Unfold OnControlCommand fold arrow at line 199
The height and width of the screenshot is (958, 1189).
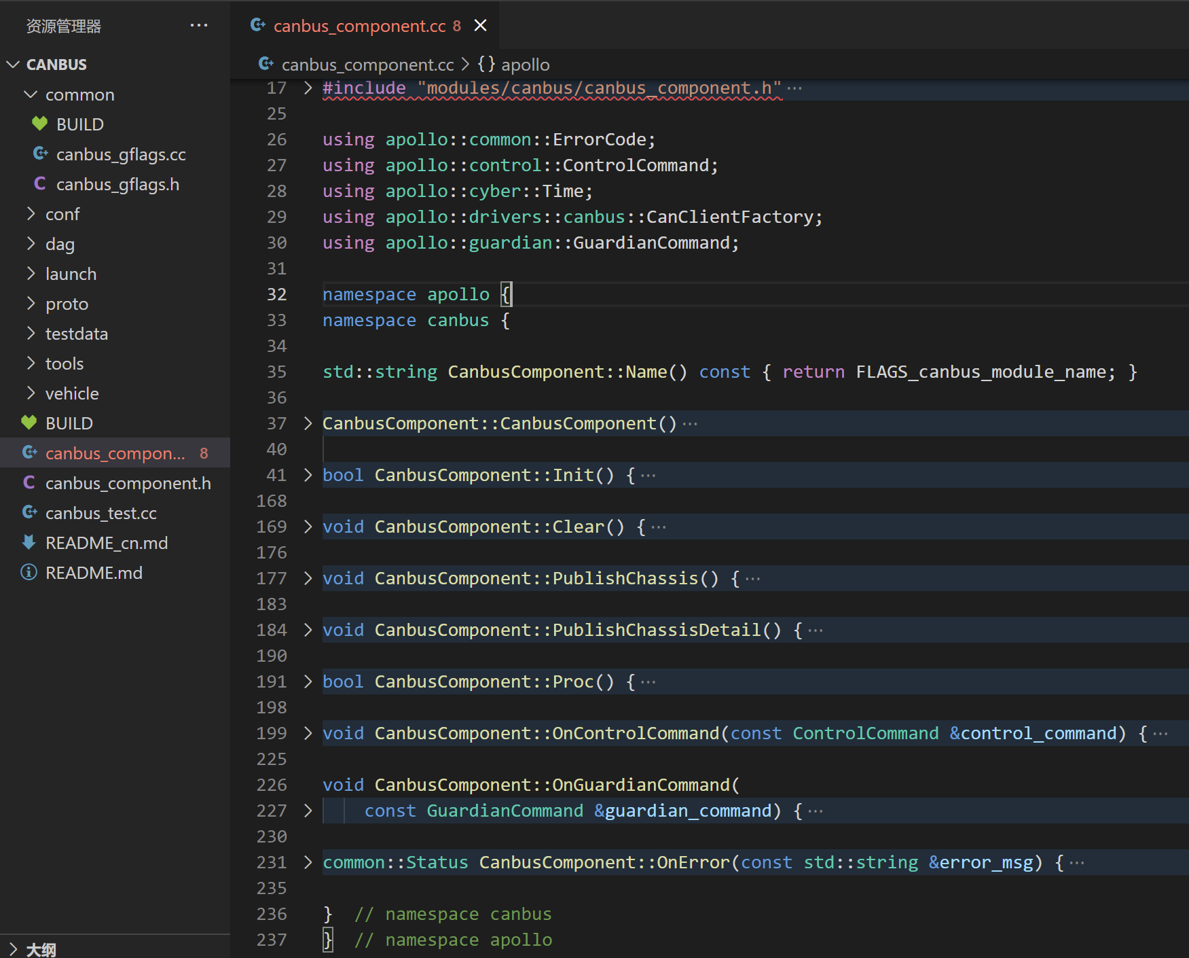308,733
